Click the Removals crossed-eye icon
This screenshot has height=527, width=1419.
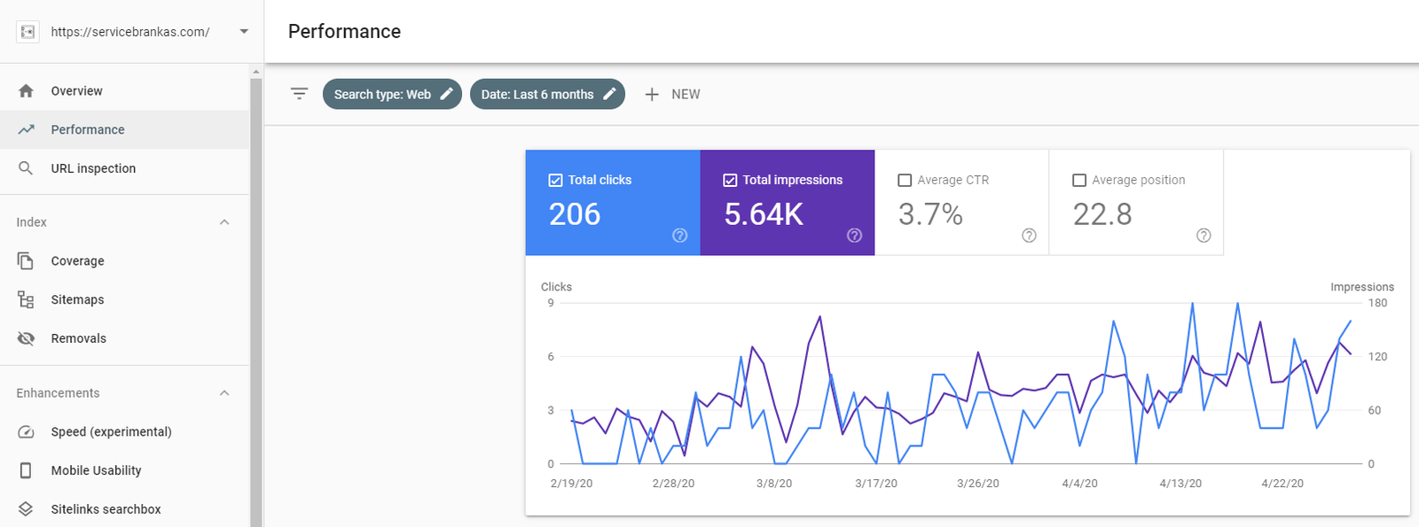(x=26, y=338)
